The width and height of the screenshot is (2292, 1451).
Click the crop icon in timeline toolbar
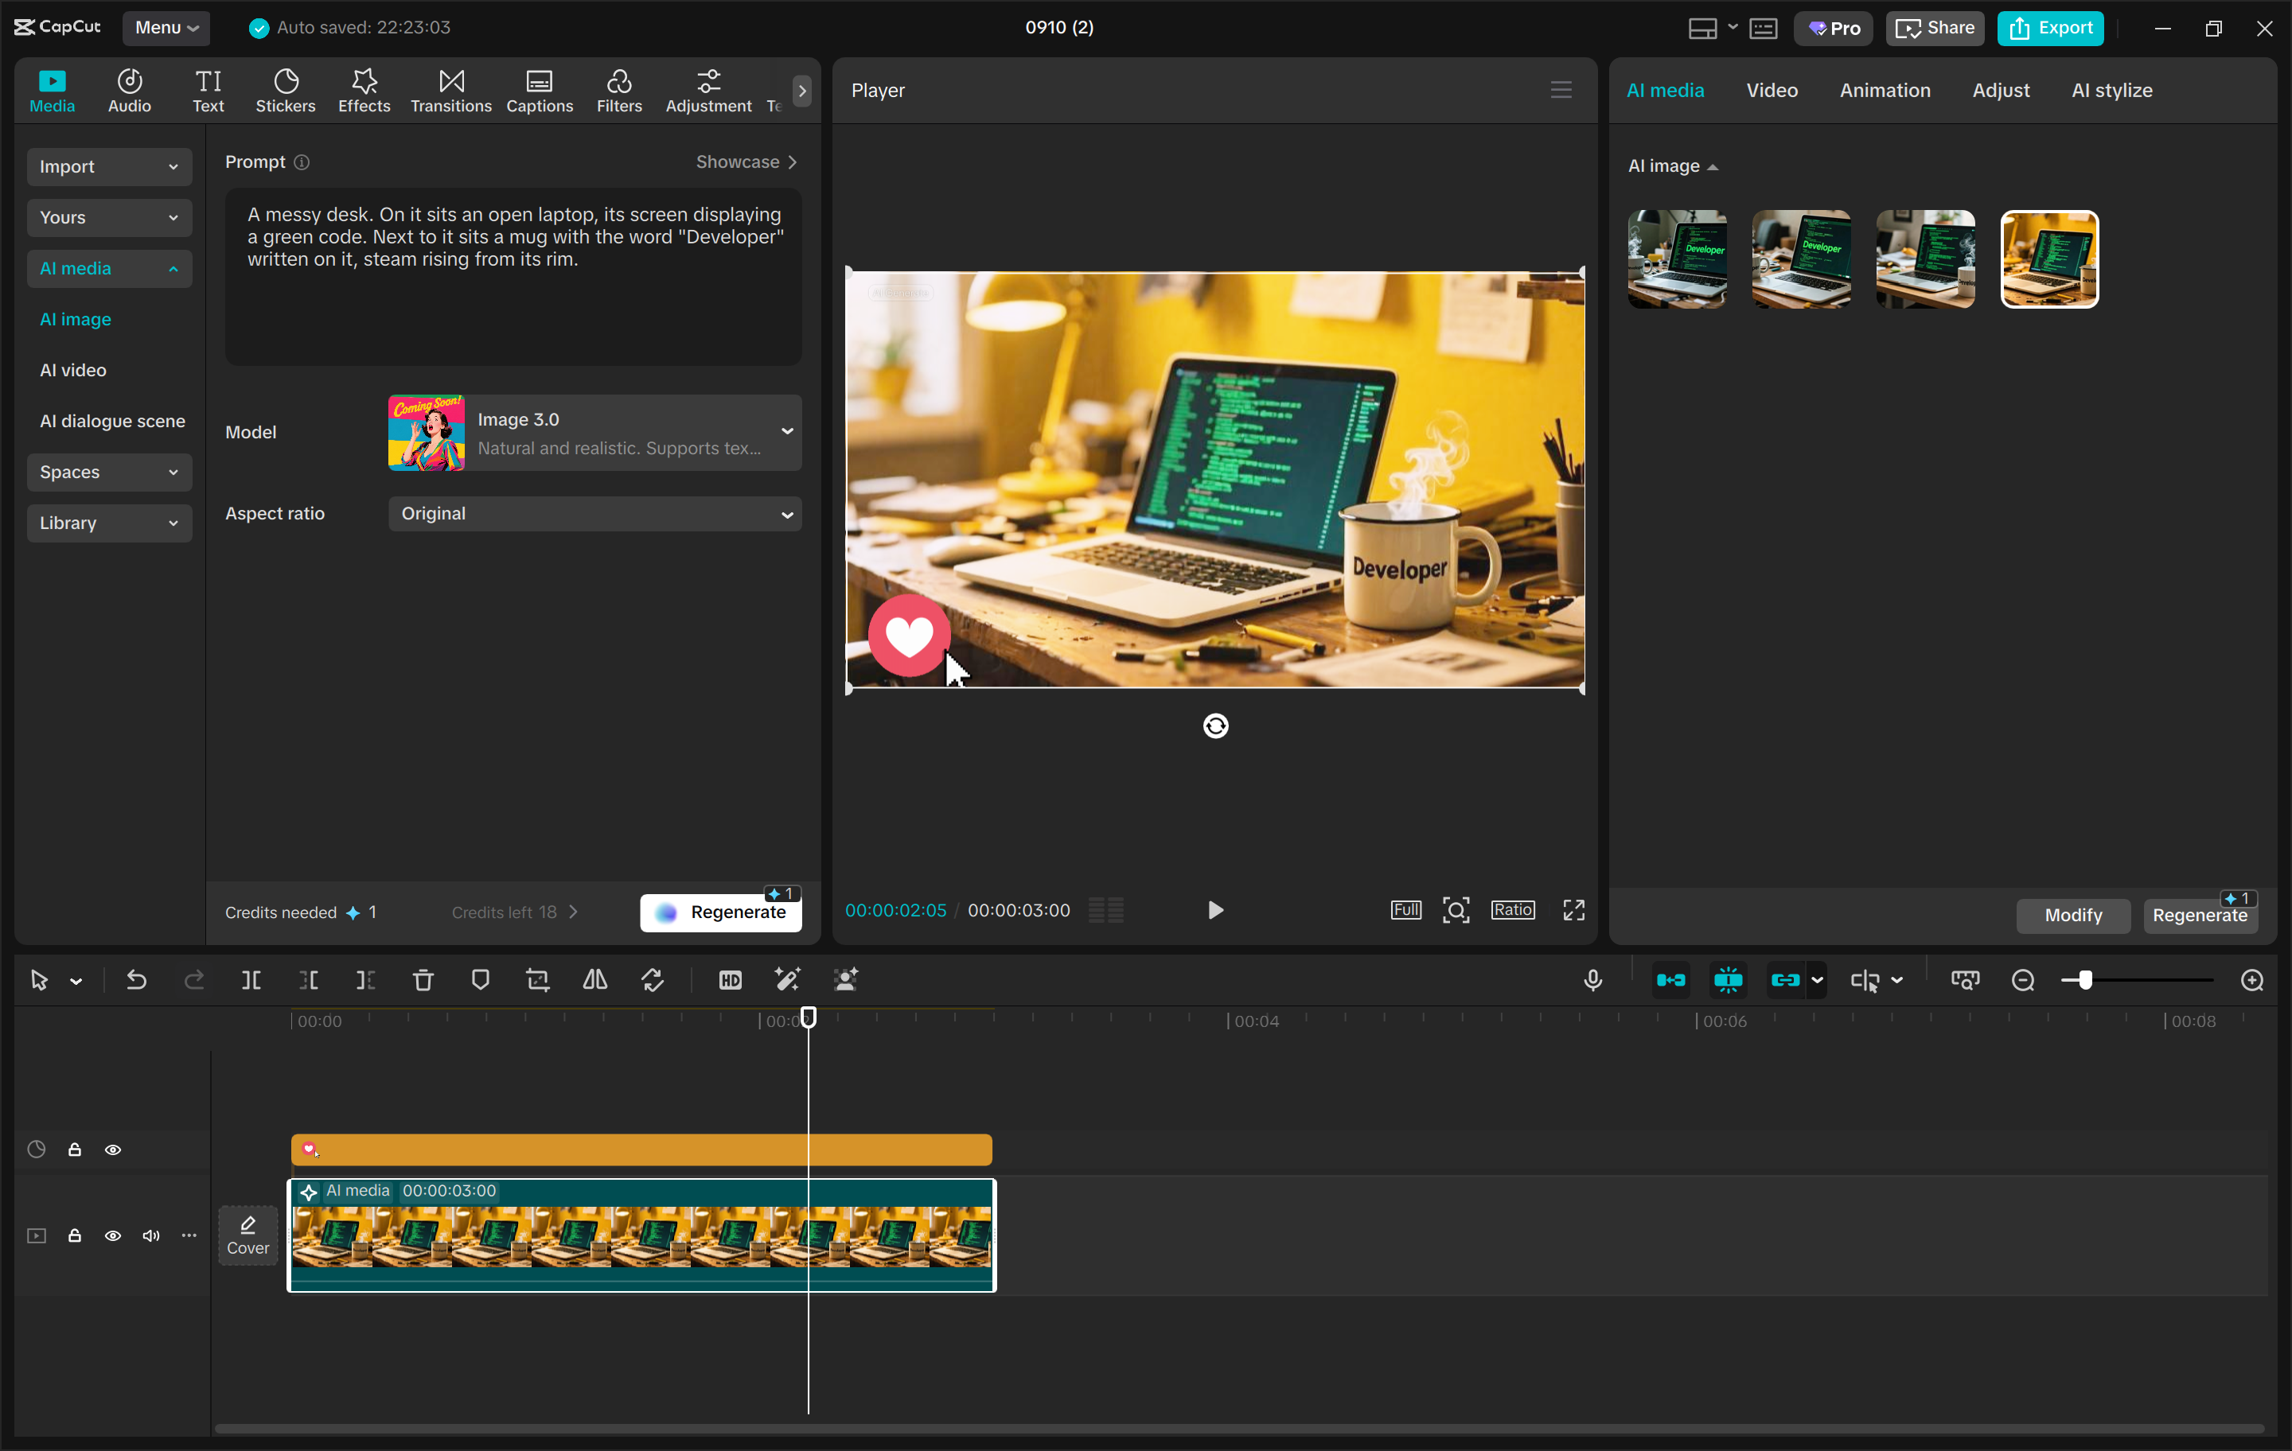click(x=538, y=980)
